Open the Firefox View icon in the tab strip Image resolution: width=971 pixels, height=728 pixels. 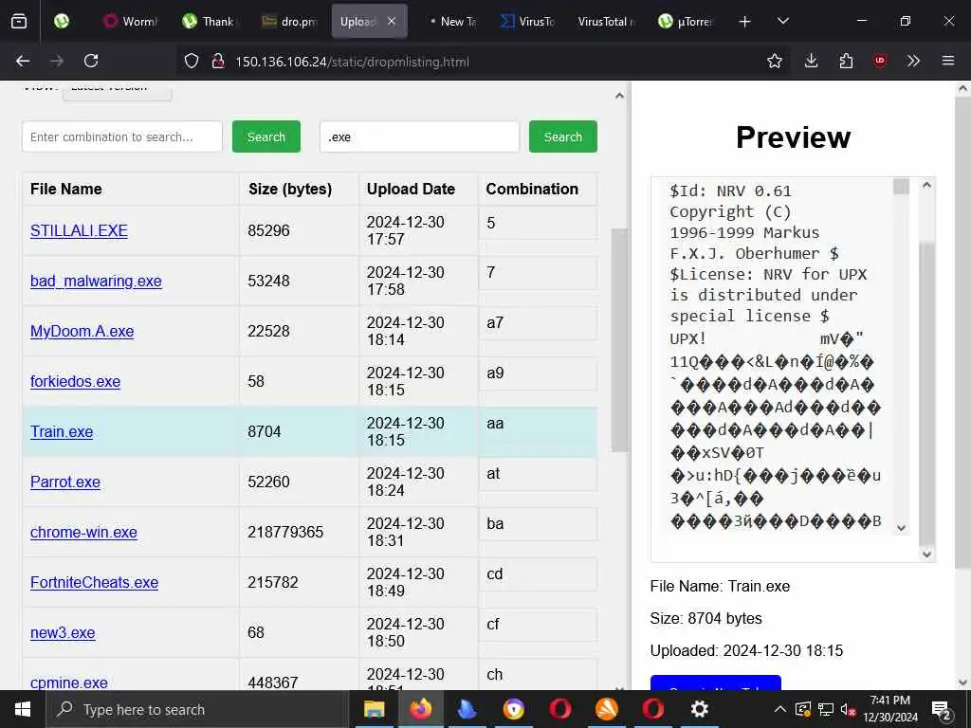(19, 22)
